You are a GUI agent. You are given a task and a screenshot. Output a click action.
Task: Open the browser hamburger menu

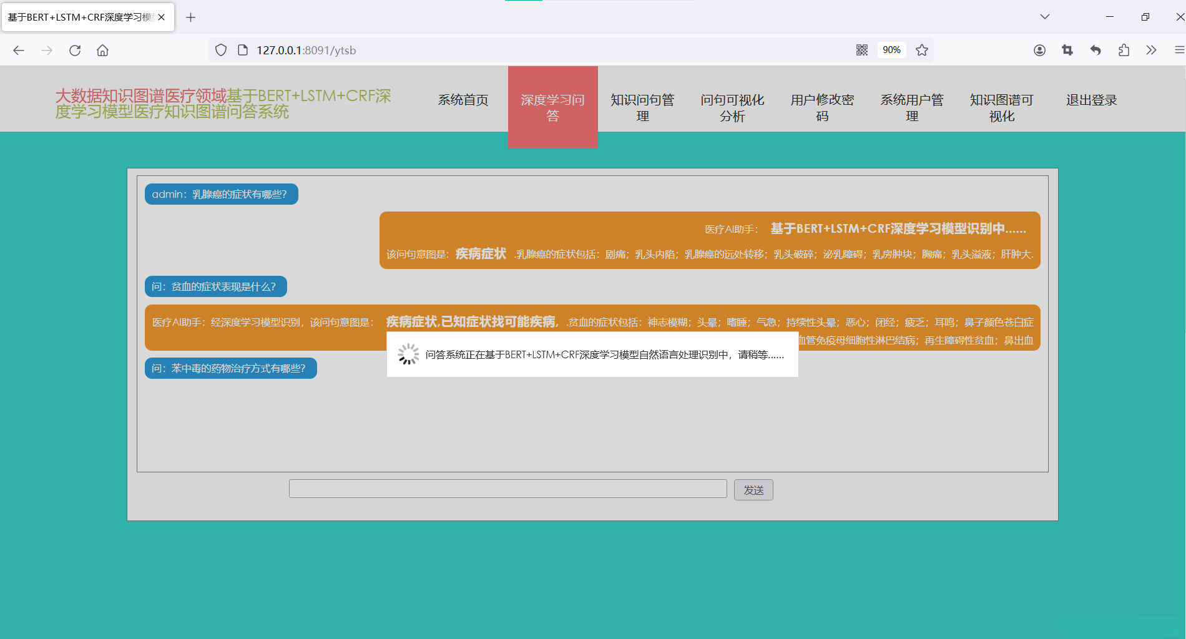point(1179,50)
